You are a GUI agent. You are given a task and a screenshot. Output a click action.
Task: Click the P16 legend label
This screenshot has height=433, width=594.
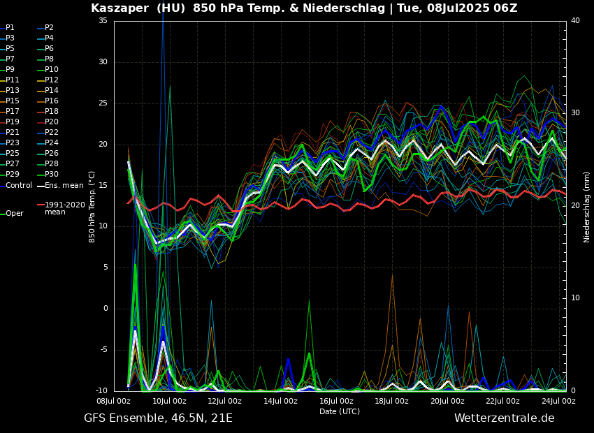tap(51, 101)
